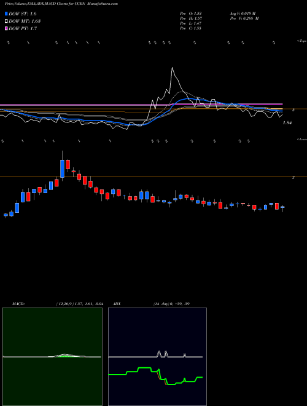Click the 'Pre H: 1.57' value
The width and height of the screenshot is (307, 406).
pyautogui.click(x=191, y=18)
